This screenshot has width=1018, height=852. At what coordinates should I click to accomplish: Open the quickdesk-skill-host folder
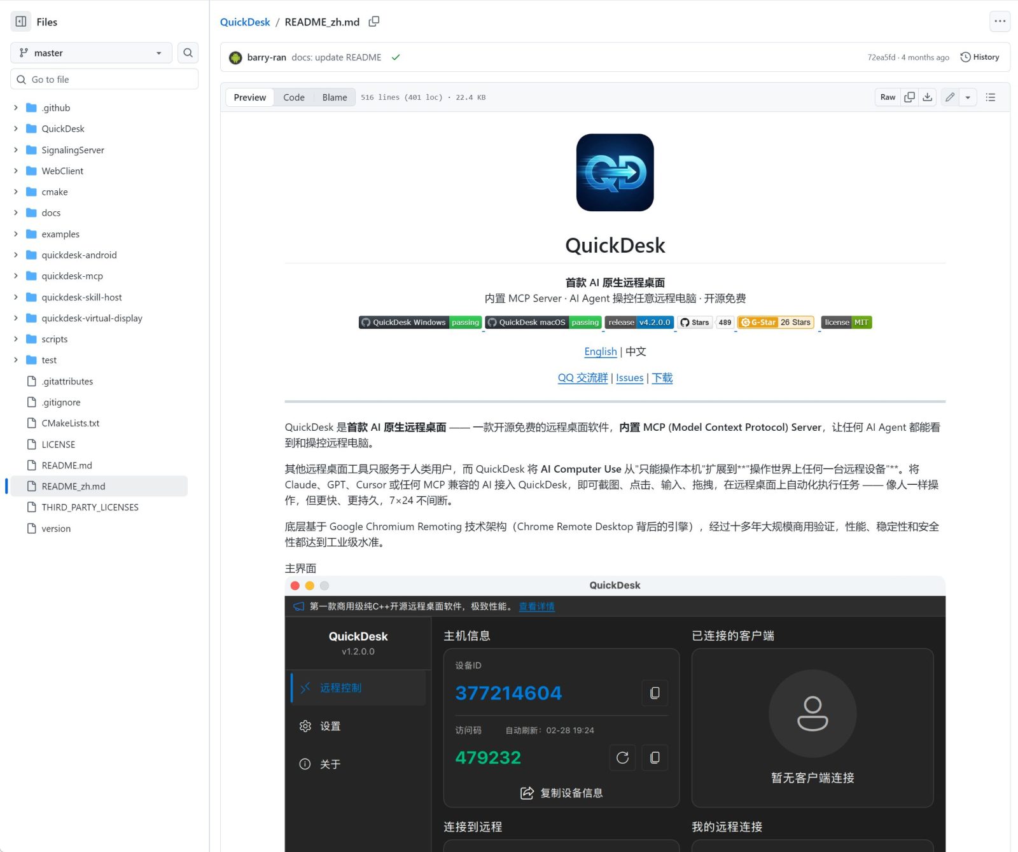point(81,297)
